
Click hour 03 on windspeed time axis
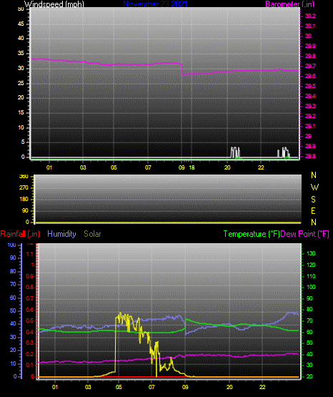tap(83, 167)
